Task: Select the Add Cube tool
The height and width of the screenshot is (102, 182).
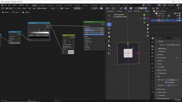Action: click(x=109, y=50)
